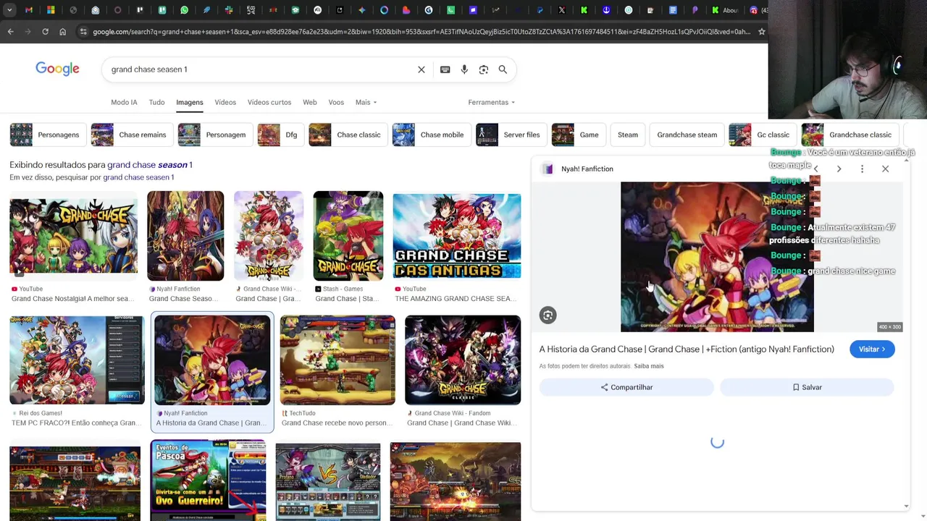Click the search input field
Viewport: 927px width, 521px height.
261,69
